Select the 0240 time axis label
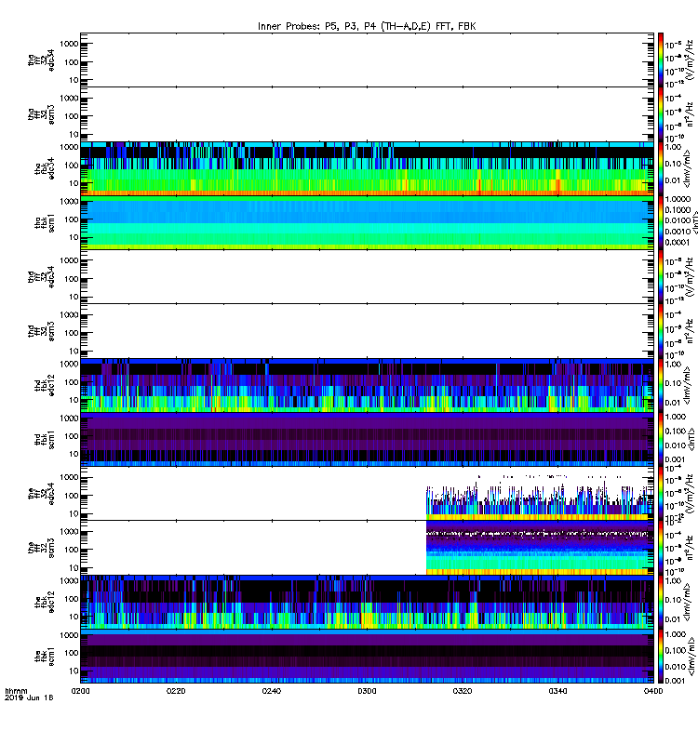This screenshot has height=744, width=698. 271,691
